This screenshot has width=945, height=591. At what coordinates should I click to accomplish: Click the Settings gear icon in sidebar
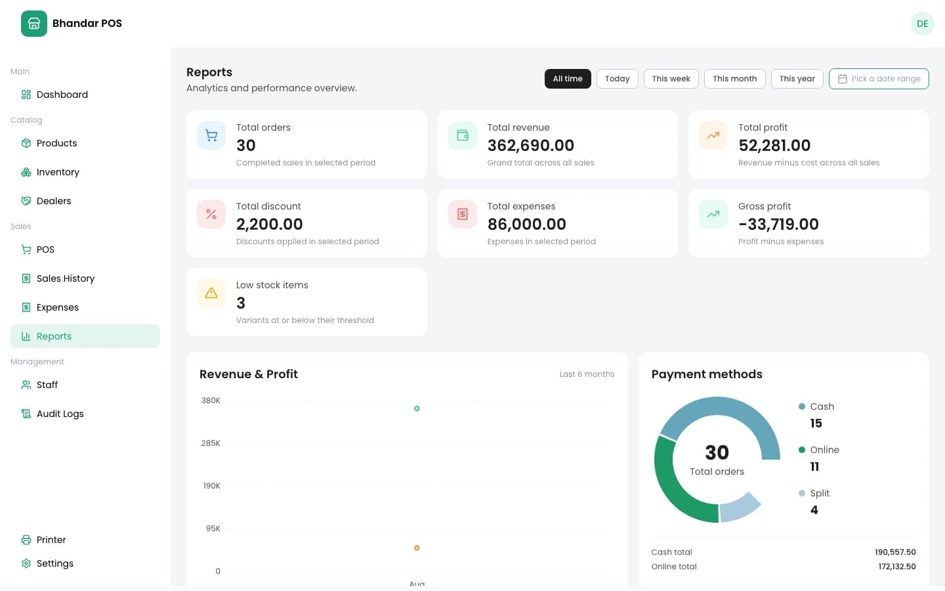pos(26,563)
